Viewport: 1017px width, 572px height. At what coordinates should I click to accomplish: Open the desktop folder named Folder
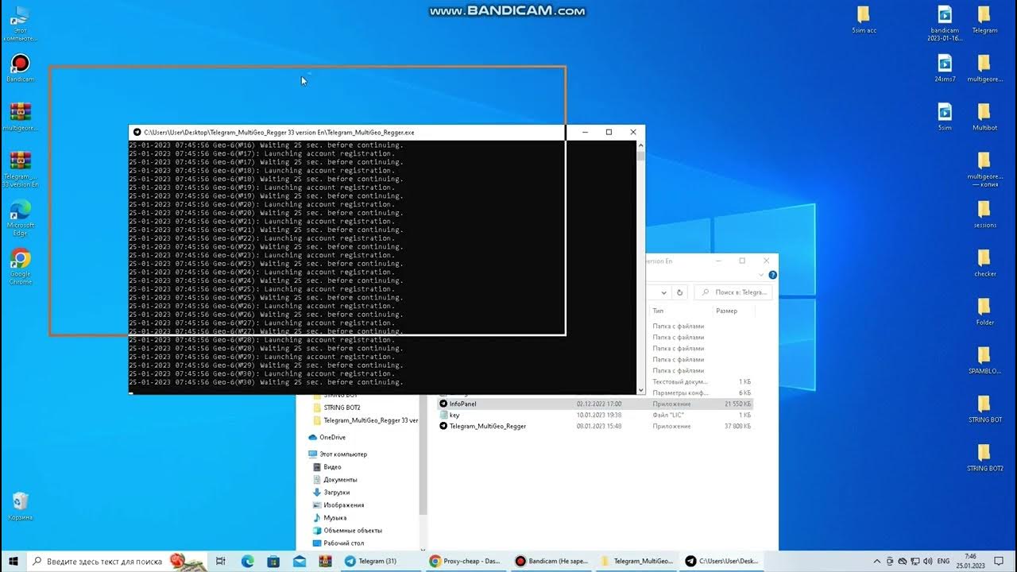984,311
